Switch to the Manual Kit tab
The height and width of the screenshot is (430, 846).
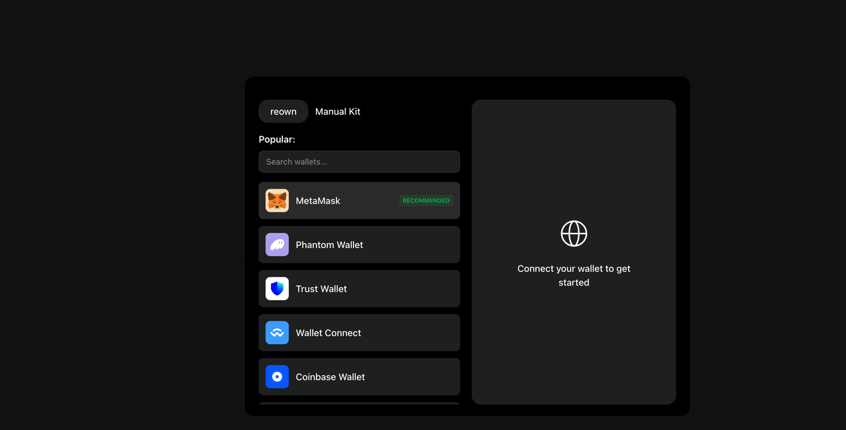[338, 111]
